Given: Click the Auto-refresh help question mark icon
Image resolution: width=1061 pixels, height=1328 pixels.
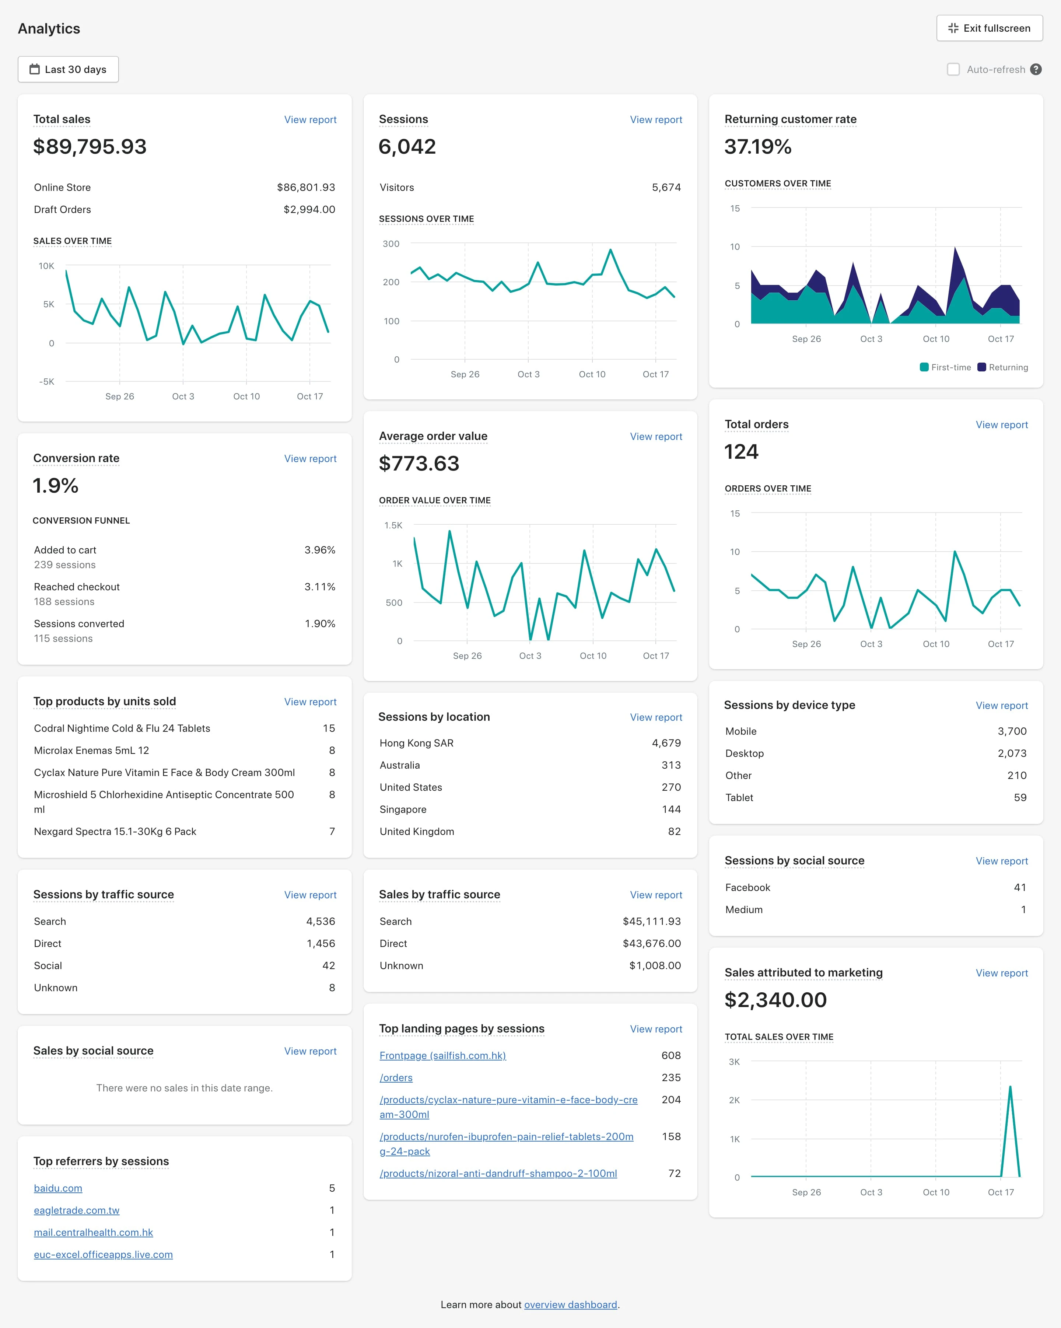Looking at the screenshot, I should (1036, 70).
